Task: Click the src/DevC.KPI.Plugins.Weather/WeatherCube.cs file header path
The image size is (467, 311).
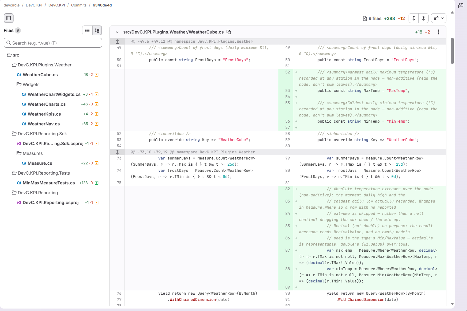Action: 173,32
